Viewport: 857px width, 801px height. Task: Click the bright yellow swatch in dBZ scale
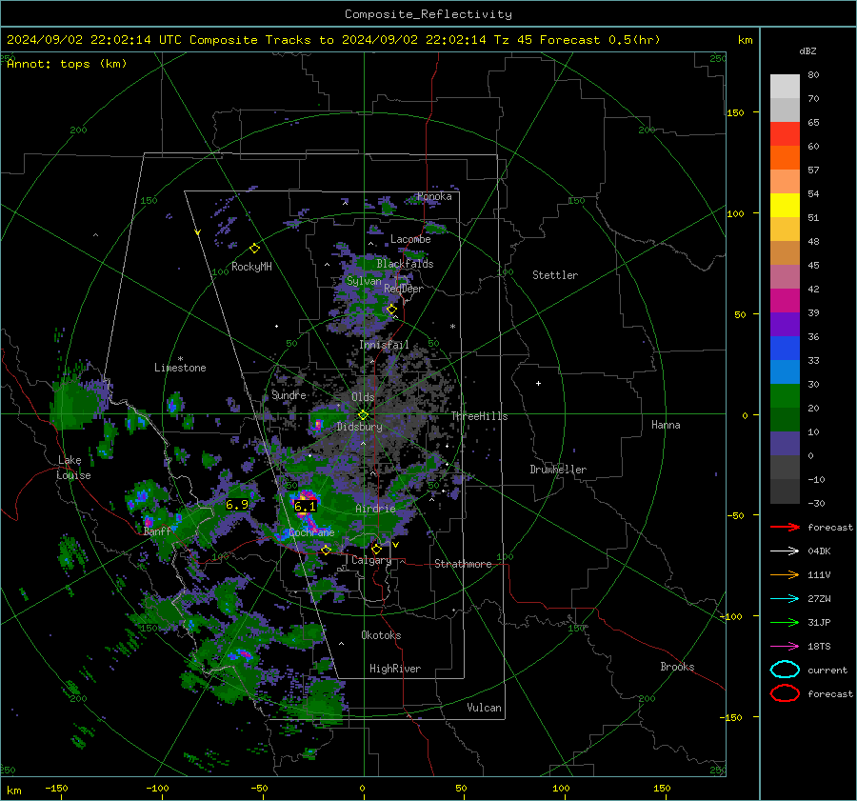(x=785, y=205)
